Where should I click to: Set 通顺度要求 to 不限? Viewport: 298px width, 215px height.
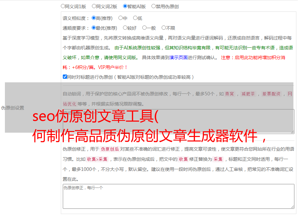coord(164,28)
